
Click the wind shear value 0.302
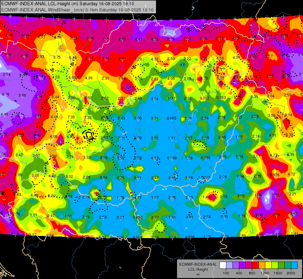tap(204, 98)
